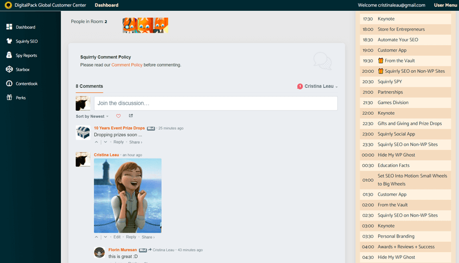Viewport: 459px width, 263px height.
Task: Click the 43 minutes ago timestamp
Action: click(190, 250)
